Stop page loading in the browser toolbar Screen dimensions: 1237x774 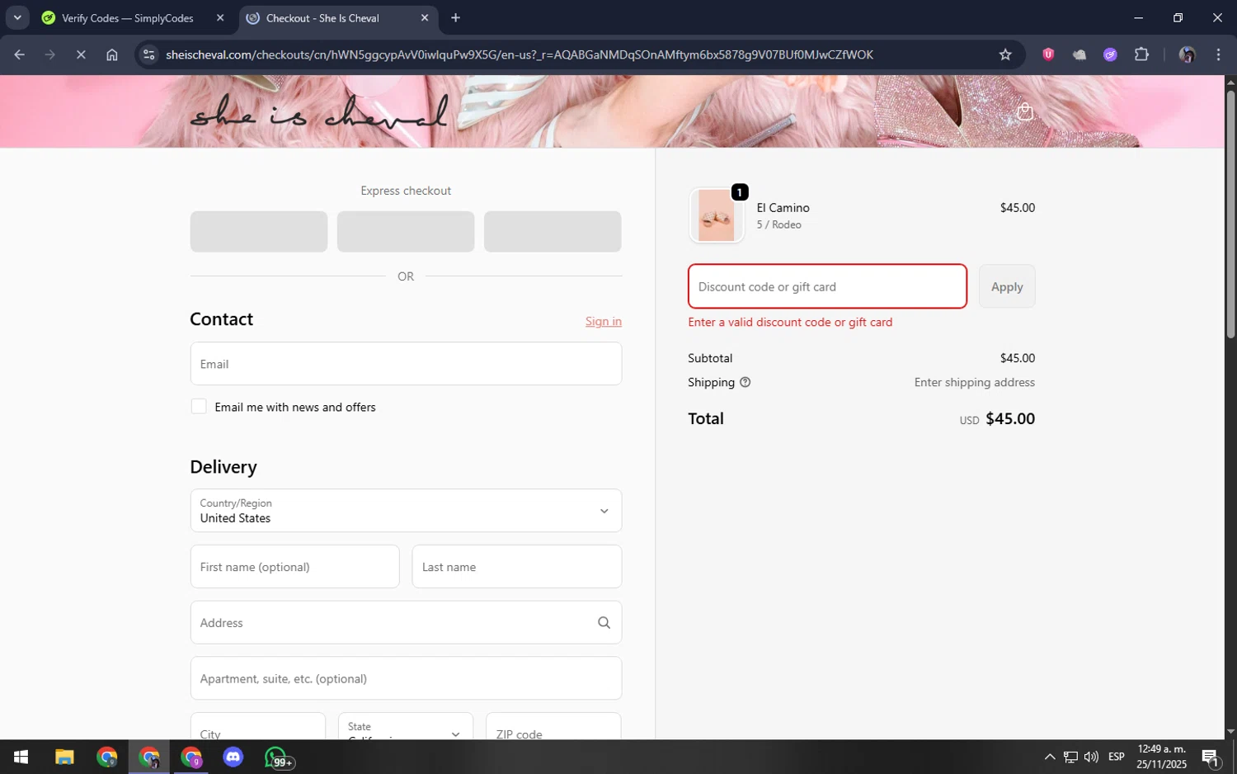(x=81, y=54)
